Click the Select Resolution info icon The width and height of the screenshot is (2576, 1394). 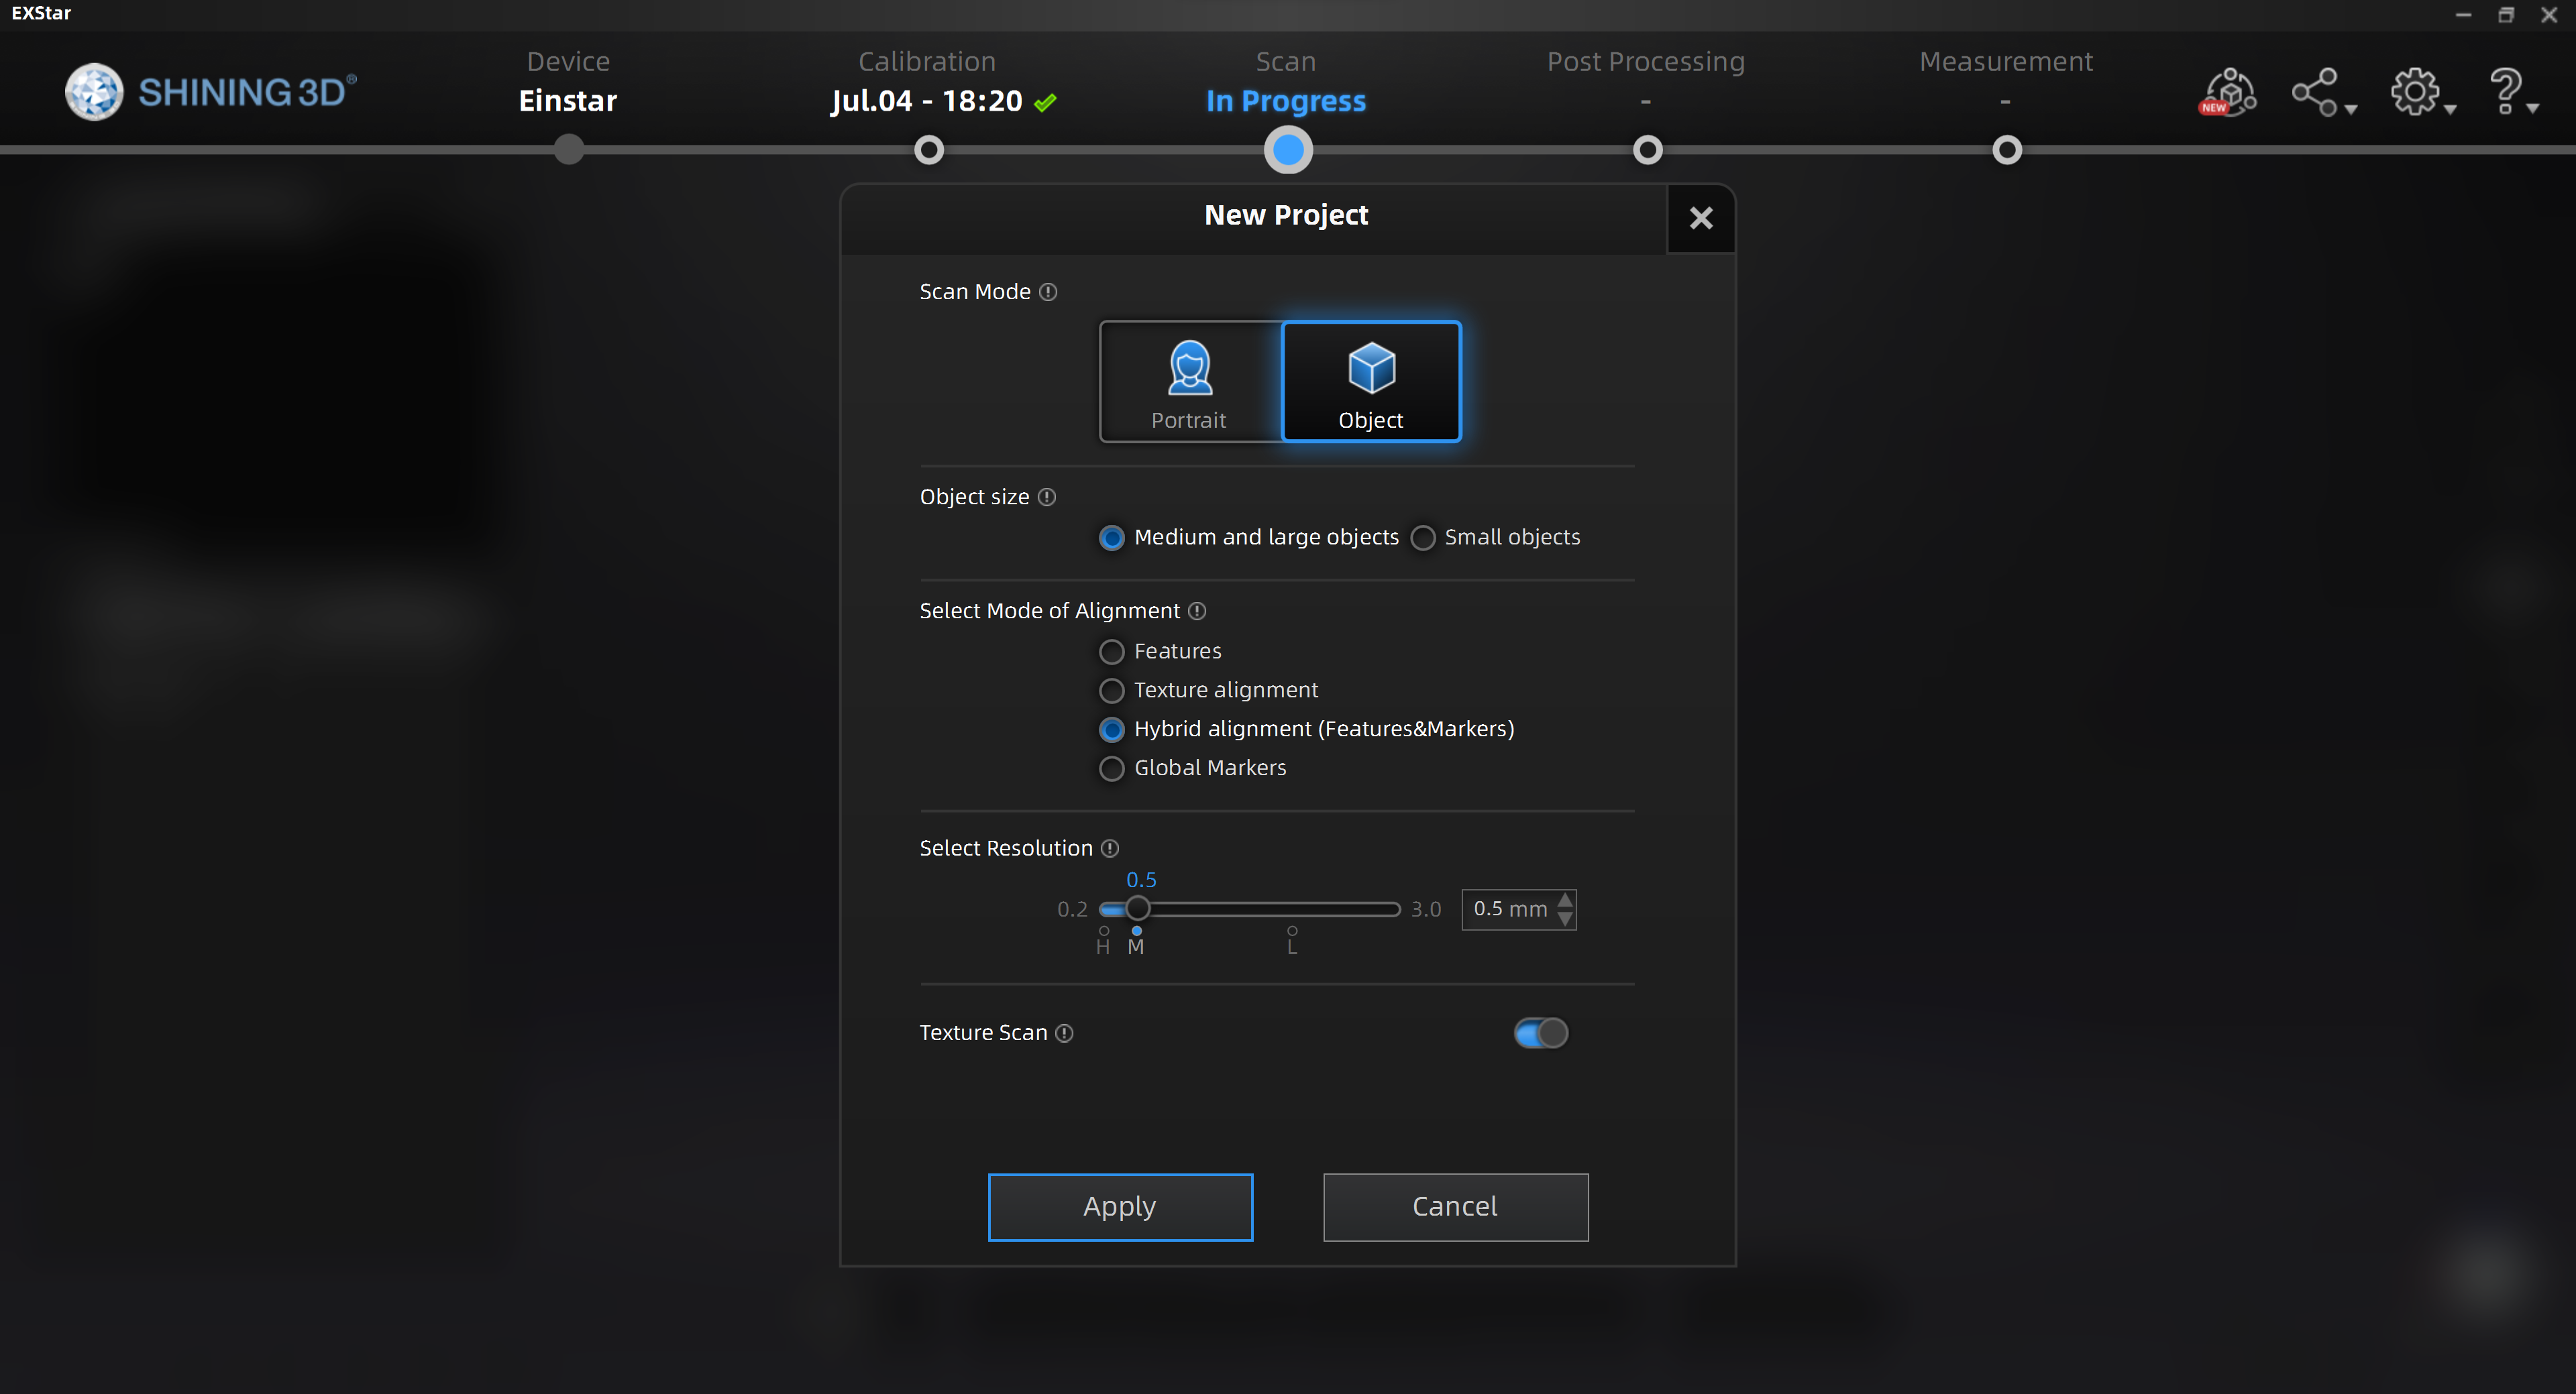pyautogui.click(x=1110, y=848)
